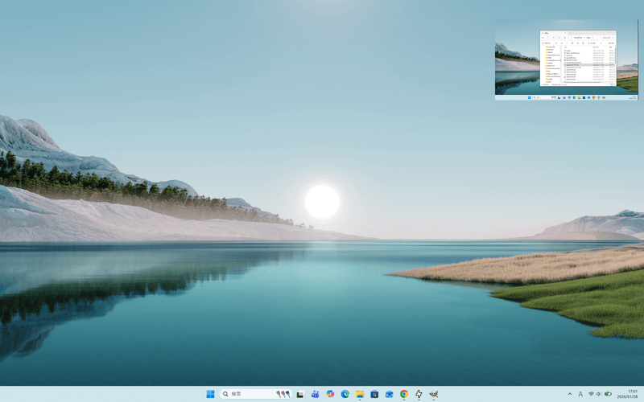Image resolution: width=644 pixels, height=402 pixels.
Task: Open Task View from the taskbar
Action: [300, 394]
